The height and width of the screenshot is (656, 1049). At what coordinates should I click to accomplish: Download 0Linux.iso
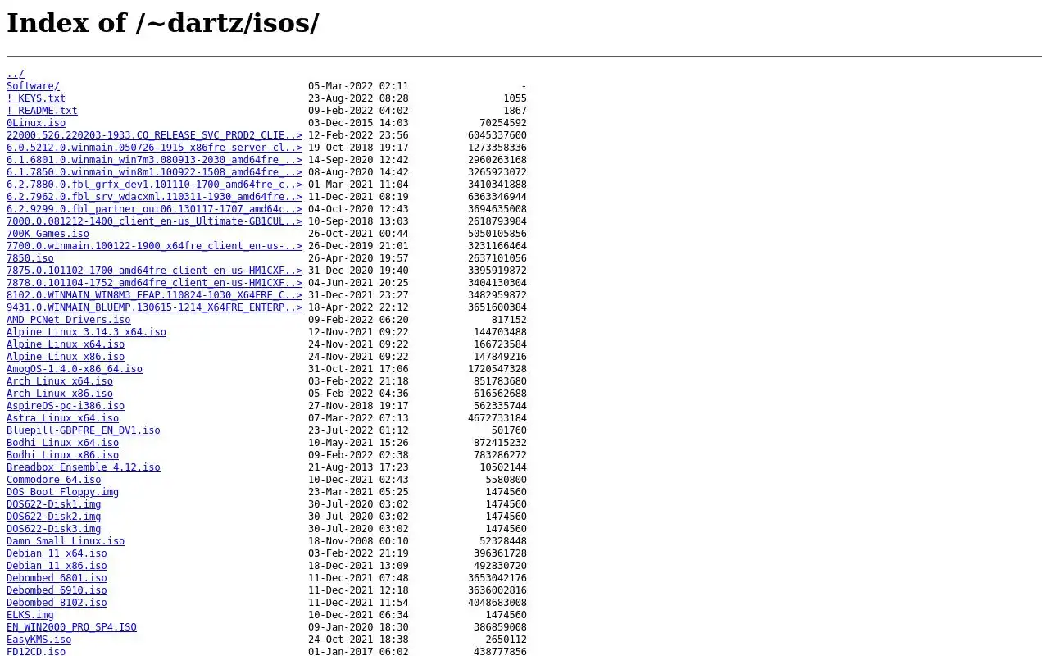36,123
